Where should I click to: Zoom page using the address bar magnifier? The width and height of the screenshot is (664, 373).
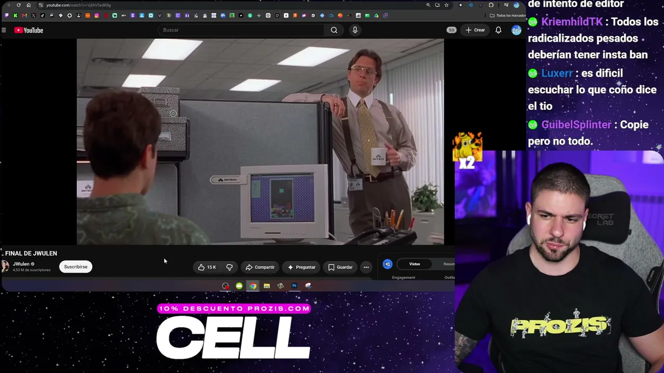click(x=428, y=5)
